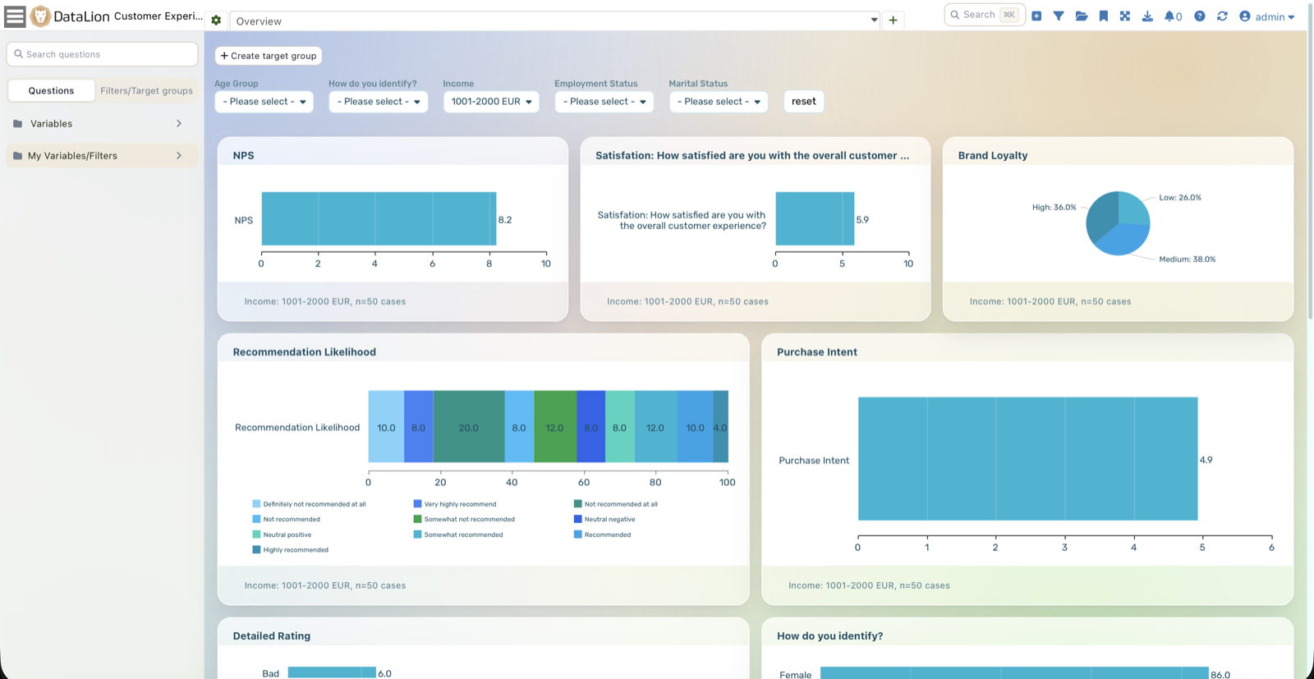Open the help question mark icon
The height and width of the screenshot is (679, 1314).
(x=1200, y=16)
